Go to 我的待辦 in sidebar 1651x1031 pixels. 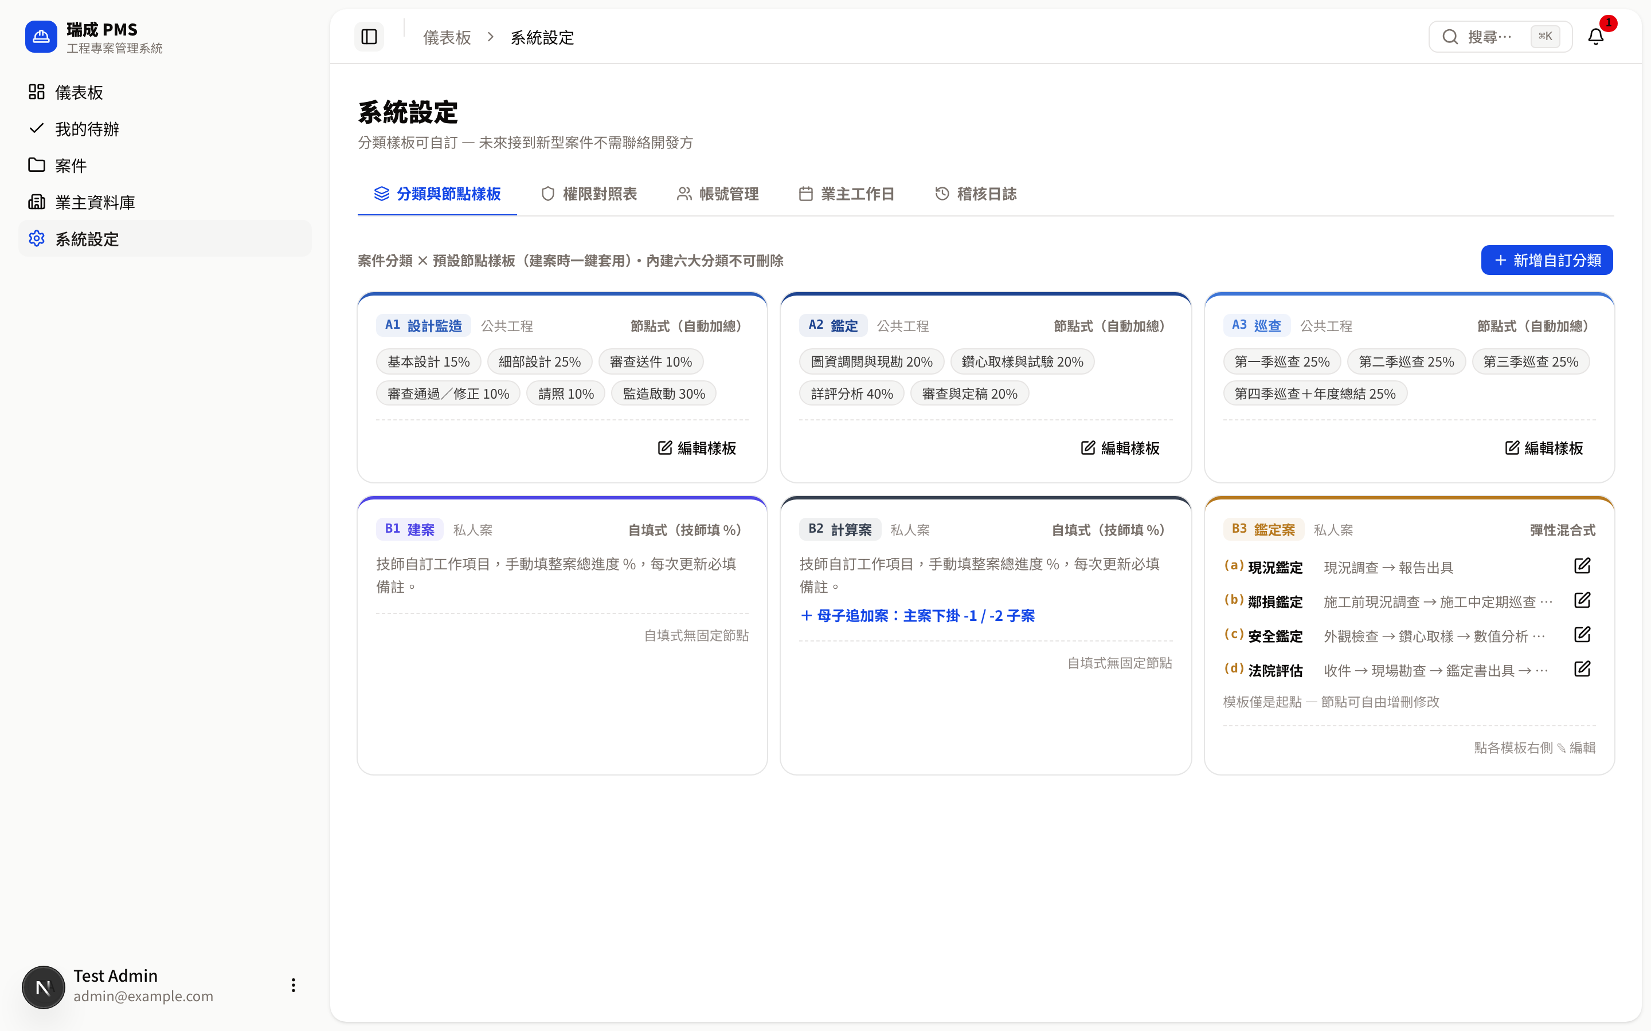click(x=165, y=129)
